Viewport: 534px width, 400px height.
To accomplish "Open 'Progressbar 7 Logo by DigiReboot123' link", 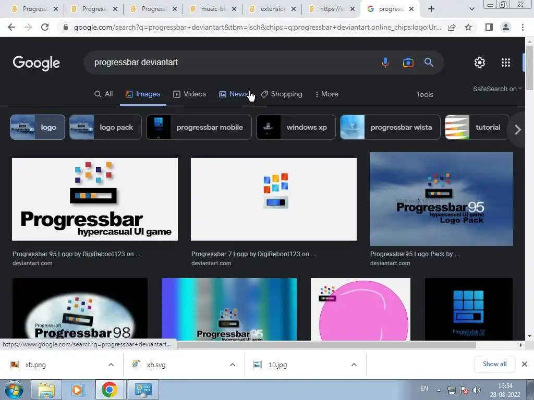I will pos(253,254).
